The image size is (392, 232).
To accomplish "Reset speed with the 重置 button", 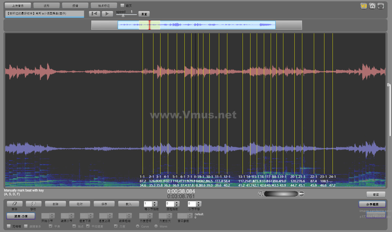I will [144, 14].
